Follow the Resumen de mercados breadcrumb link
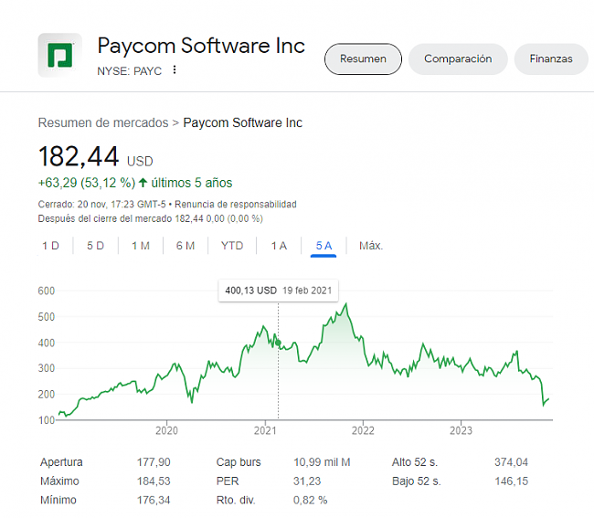Viewport: 594px width, 518px height. click(103, 122)
